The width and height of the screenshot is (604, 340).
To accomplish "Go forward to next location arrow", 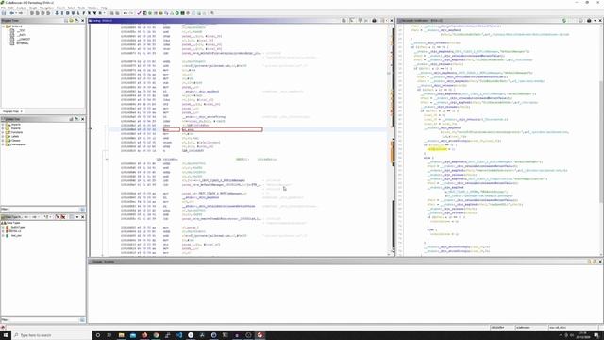I will click(21, 13).
